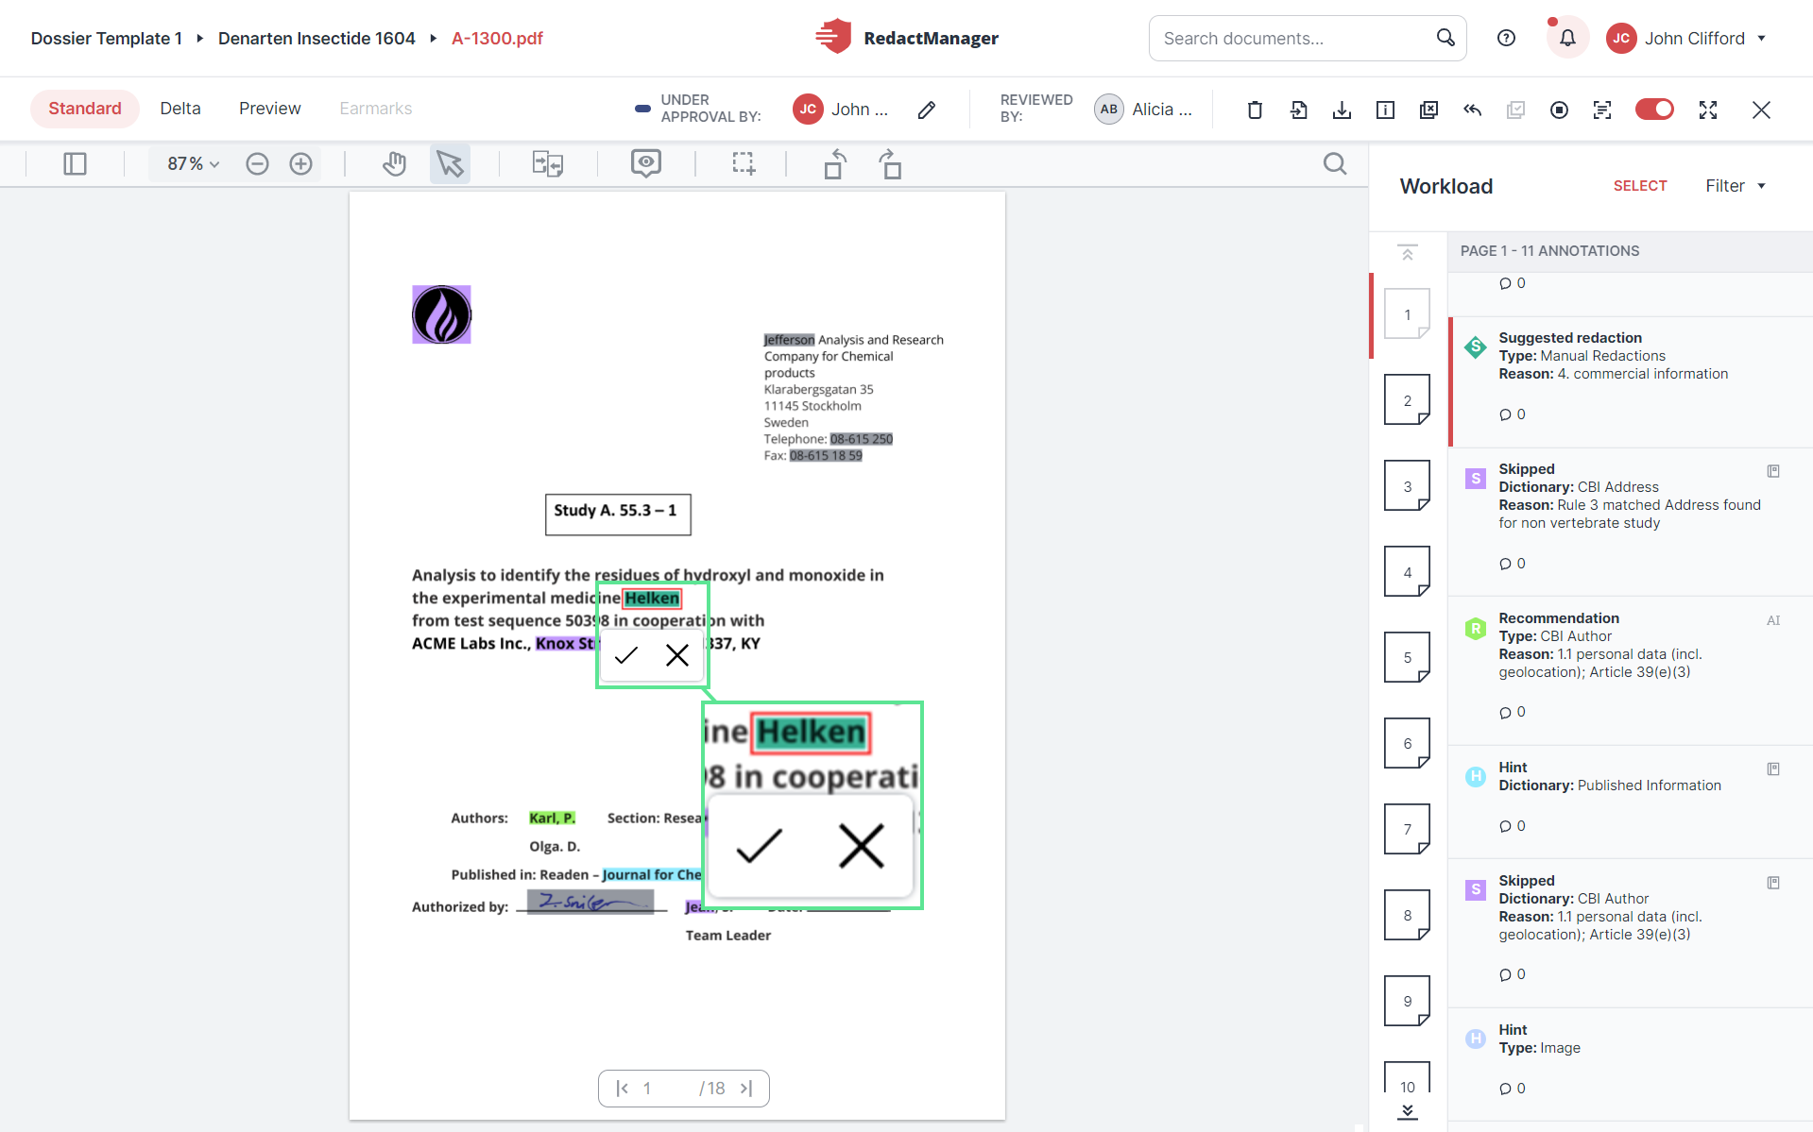Select page 5 thumbnail

pos(1408,657)
